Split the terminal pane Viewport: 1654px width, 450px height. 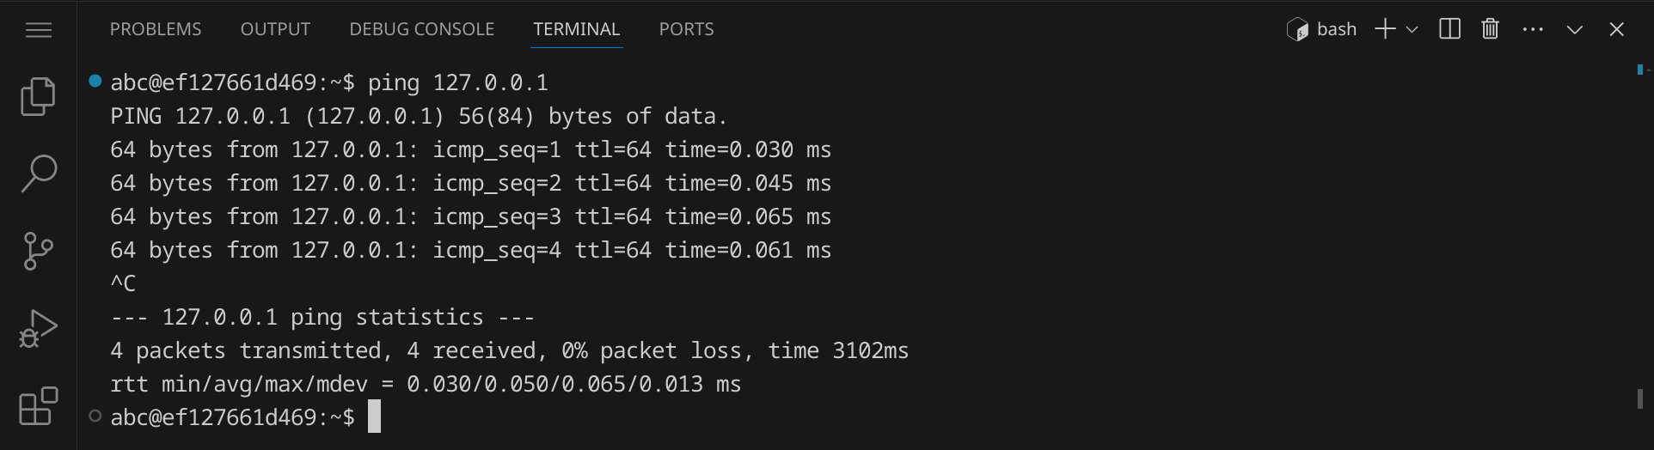[1449, 29]
